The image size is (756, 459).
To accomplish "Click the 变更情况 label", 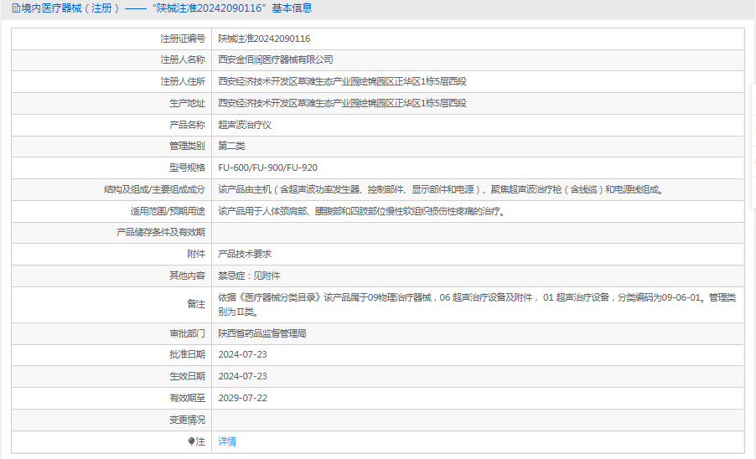I will (187, 420).
